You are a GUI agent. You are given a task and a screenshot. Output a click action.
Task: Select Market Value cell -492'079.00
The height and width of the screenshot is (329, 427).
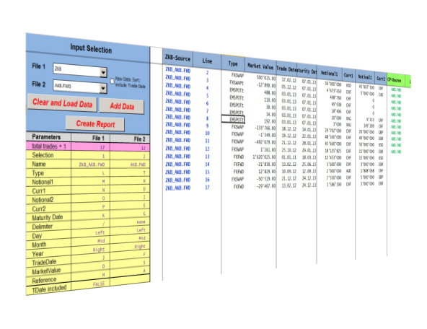265,142
